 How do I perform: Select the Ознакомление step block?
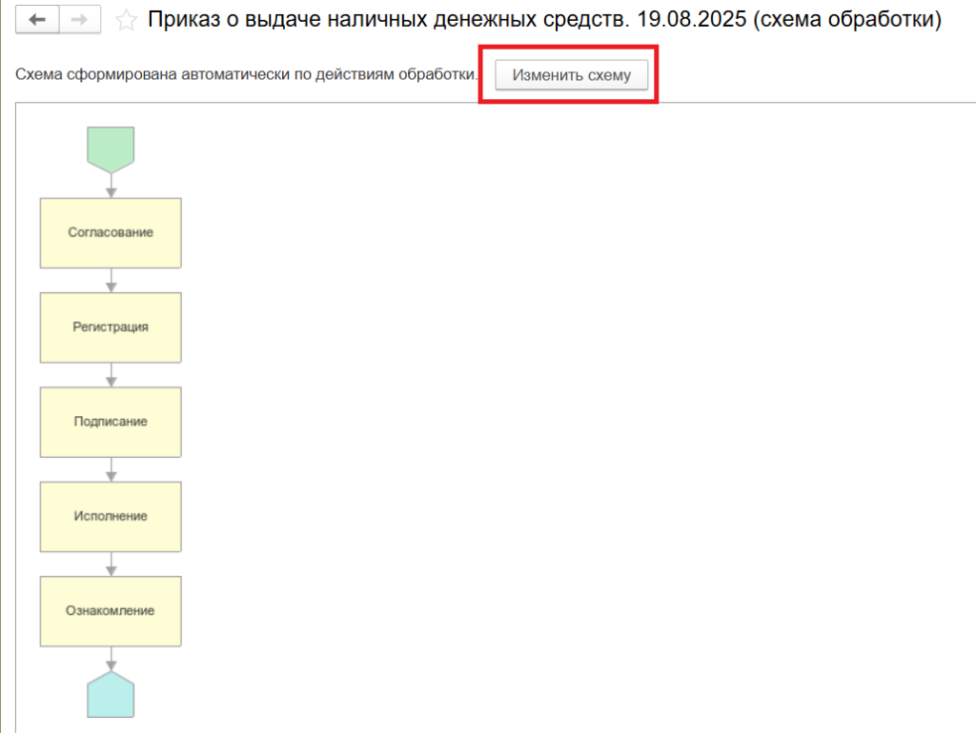(111, 610)
